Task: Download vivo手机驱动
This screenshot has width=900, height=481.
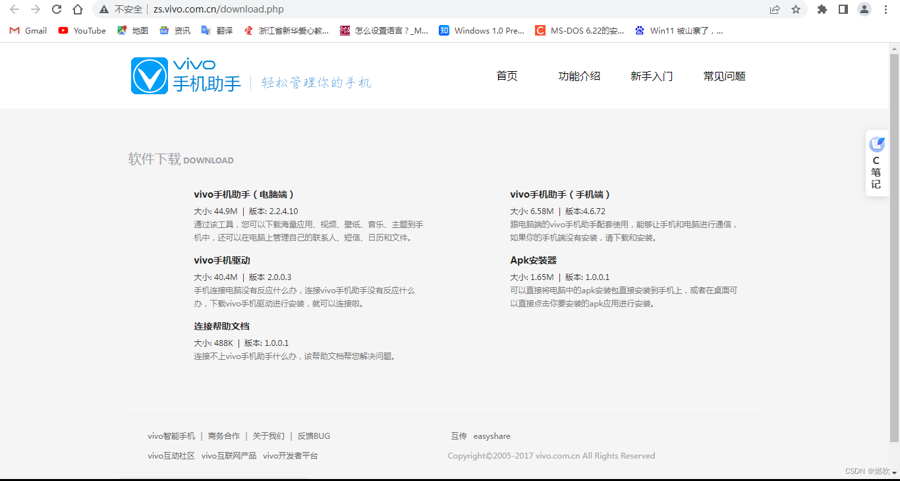Action: (222, 260)
